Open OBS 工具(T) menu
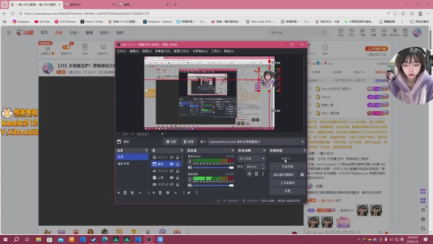 coord(215,51)
